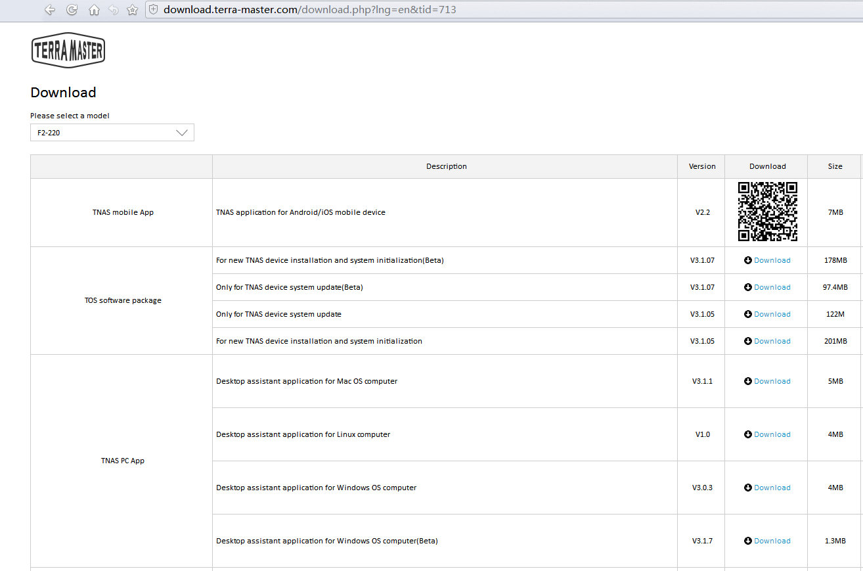Download Windows desktop assistant Beta V3.1.7

[x=772, y=541]
